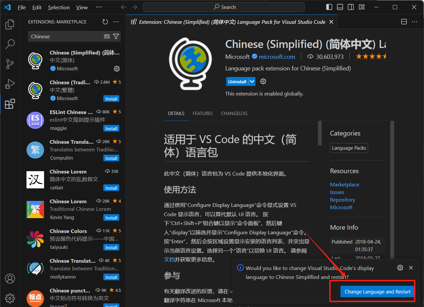Open the Explorer view in activity bar
This screenshot has height=307, width=424.
click(10, 24)
